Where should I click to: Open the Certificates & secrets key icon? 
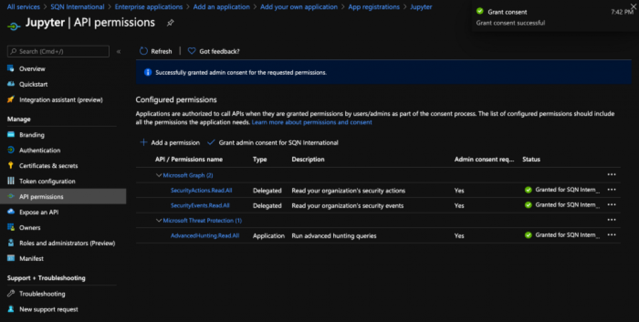point(11,165)
